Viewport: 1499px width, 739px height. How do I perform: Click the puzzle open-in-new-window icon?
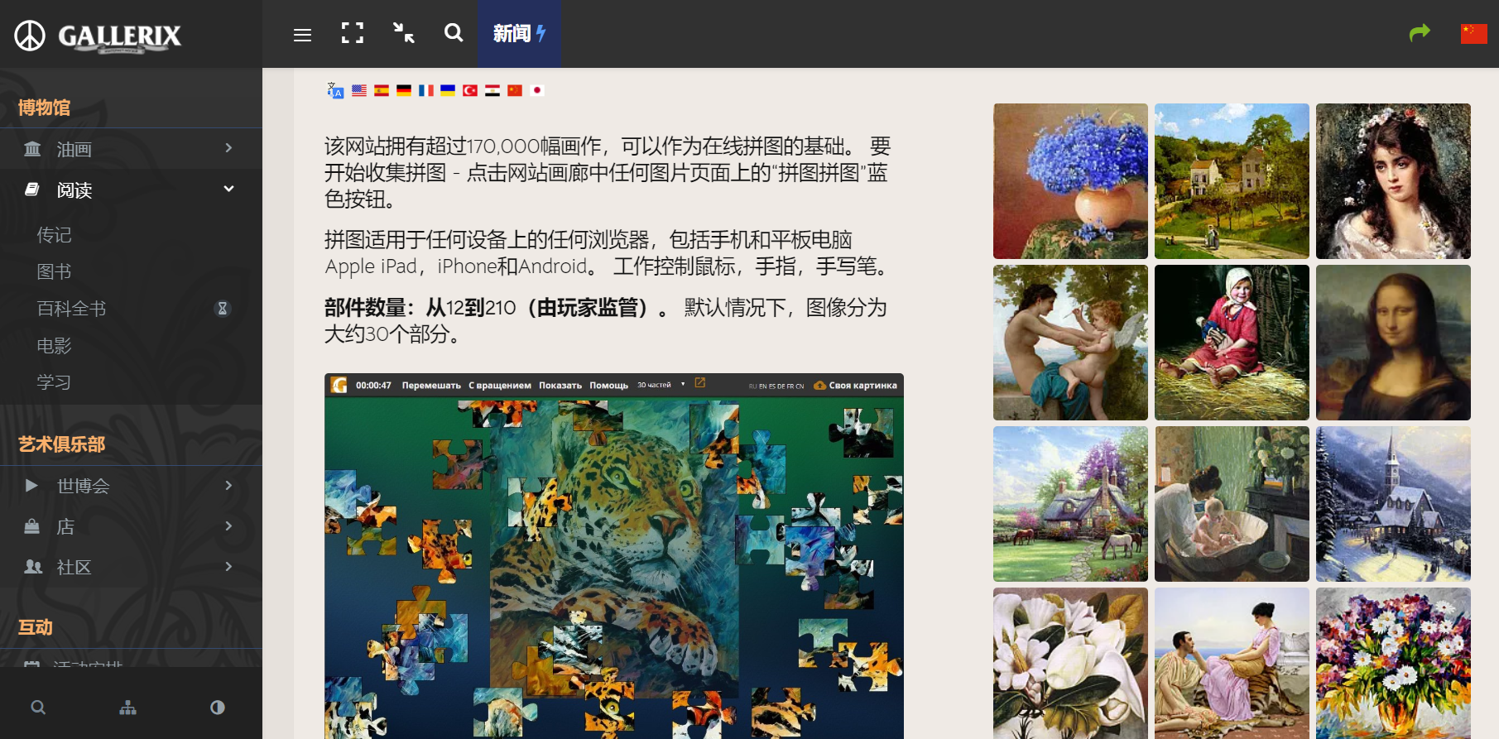[x=700, y=383]
